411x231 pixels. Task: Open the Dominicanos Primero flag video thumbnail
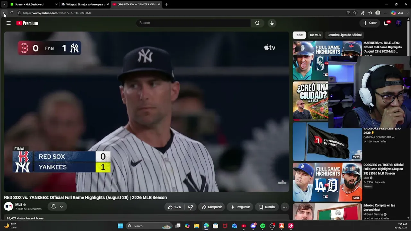(x=327, y=141)
